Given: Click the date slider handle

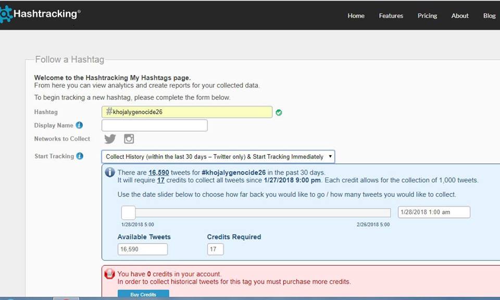Looking at the screenshot, I should click(x=128, y=213).
